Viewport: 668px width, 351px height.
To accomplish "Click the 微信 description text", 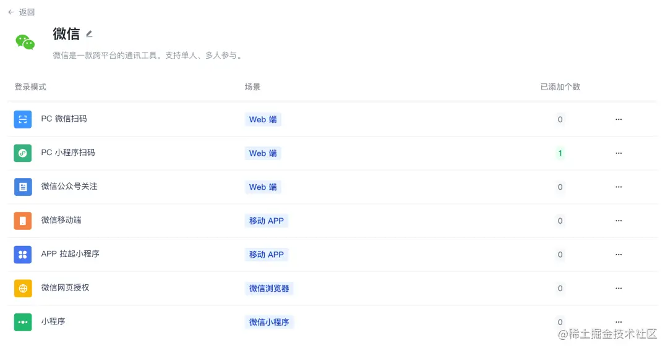I will 148,56.
